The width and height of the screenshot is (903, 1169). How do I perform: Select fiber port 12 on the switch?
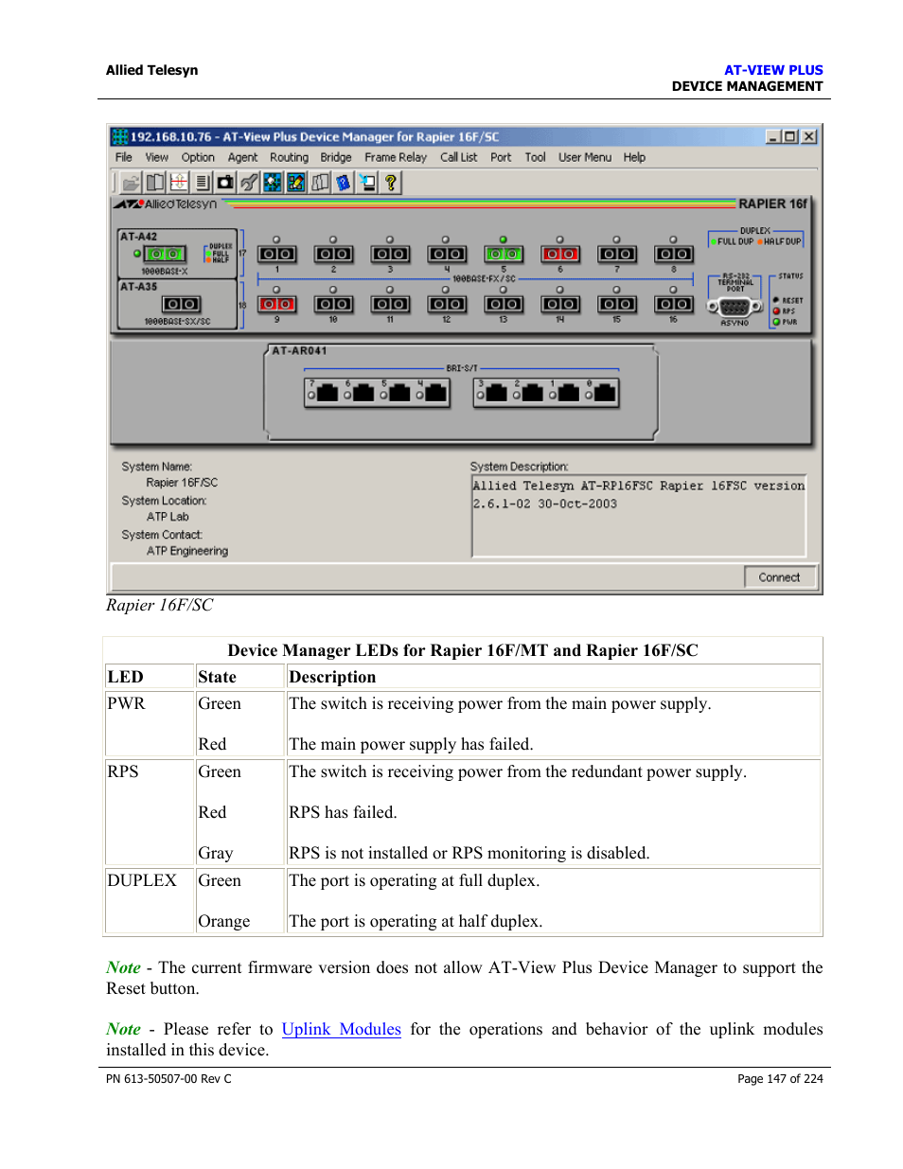pyautogui.click(x=447, y=304)
